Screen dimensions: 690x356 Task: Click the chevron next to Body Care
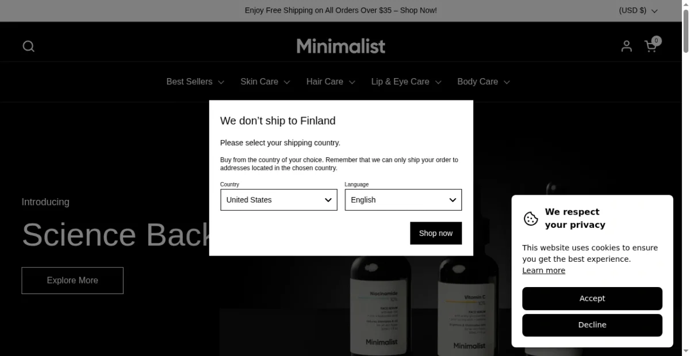(x=507, y=82)
